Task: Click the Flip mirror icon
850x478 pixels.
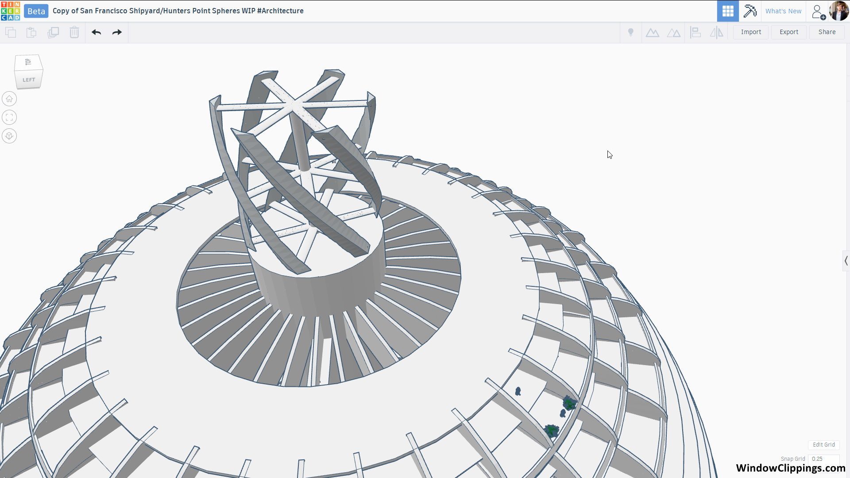Action: point(717,32)
